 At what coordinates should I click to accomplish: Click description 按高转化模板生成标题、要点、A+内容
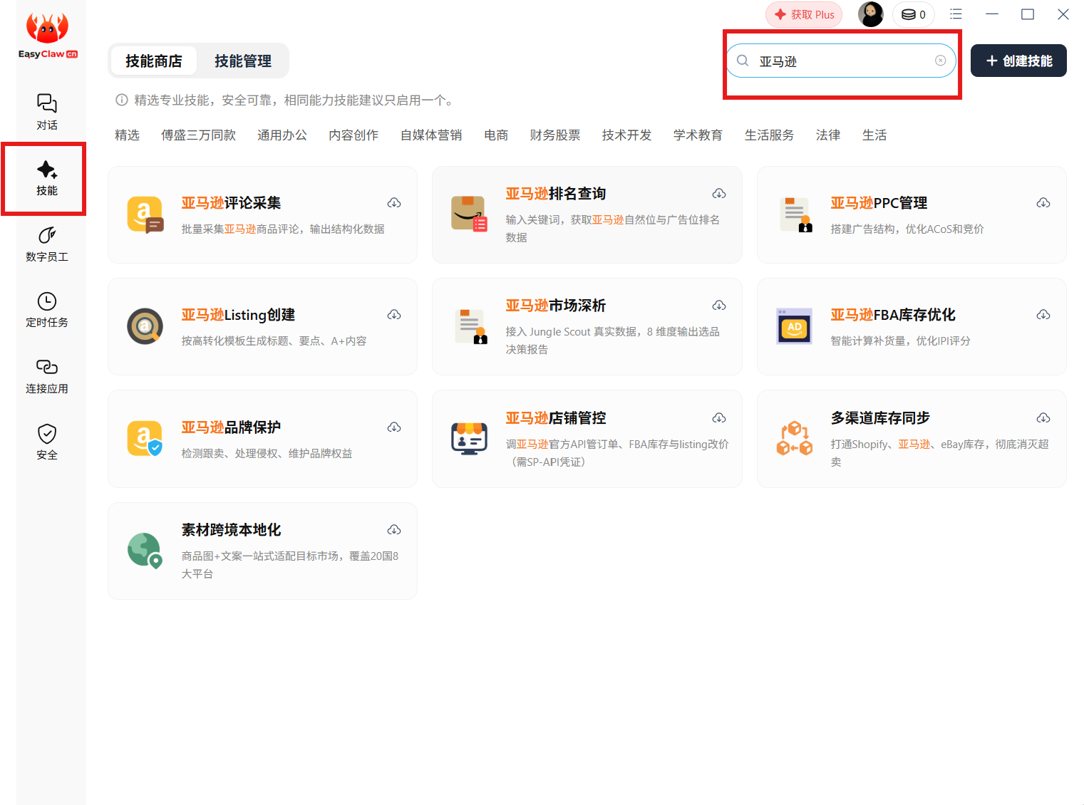[274, 341]
